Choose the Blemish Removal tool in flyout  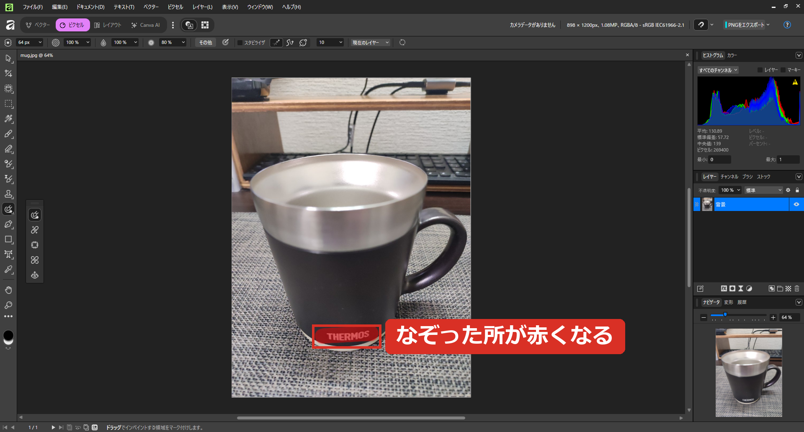[35, 260]
